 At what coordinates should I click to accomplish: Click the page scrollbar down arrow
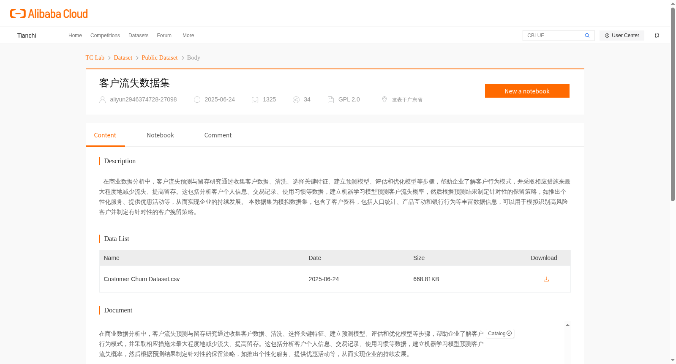[673, 360]
